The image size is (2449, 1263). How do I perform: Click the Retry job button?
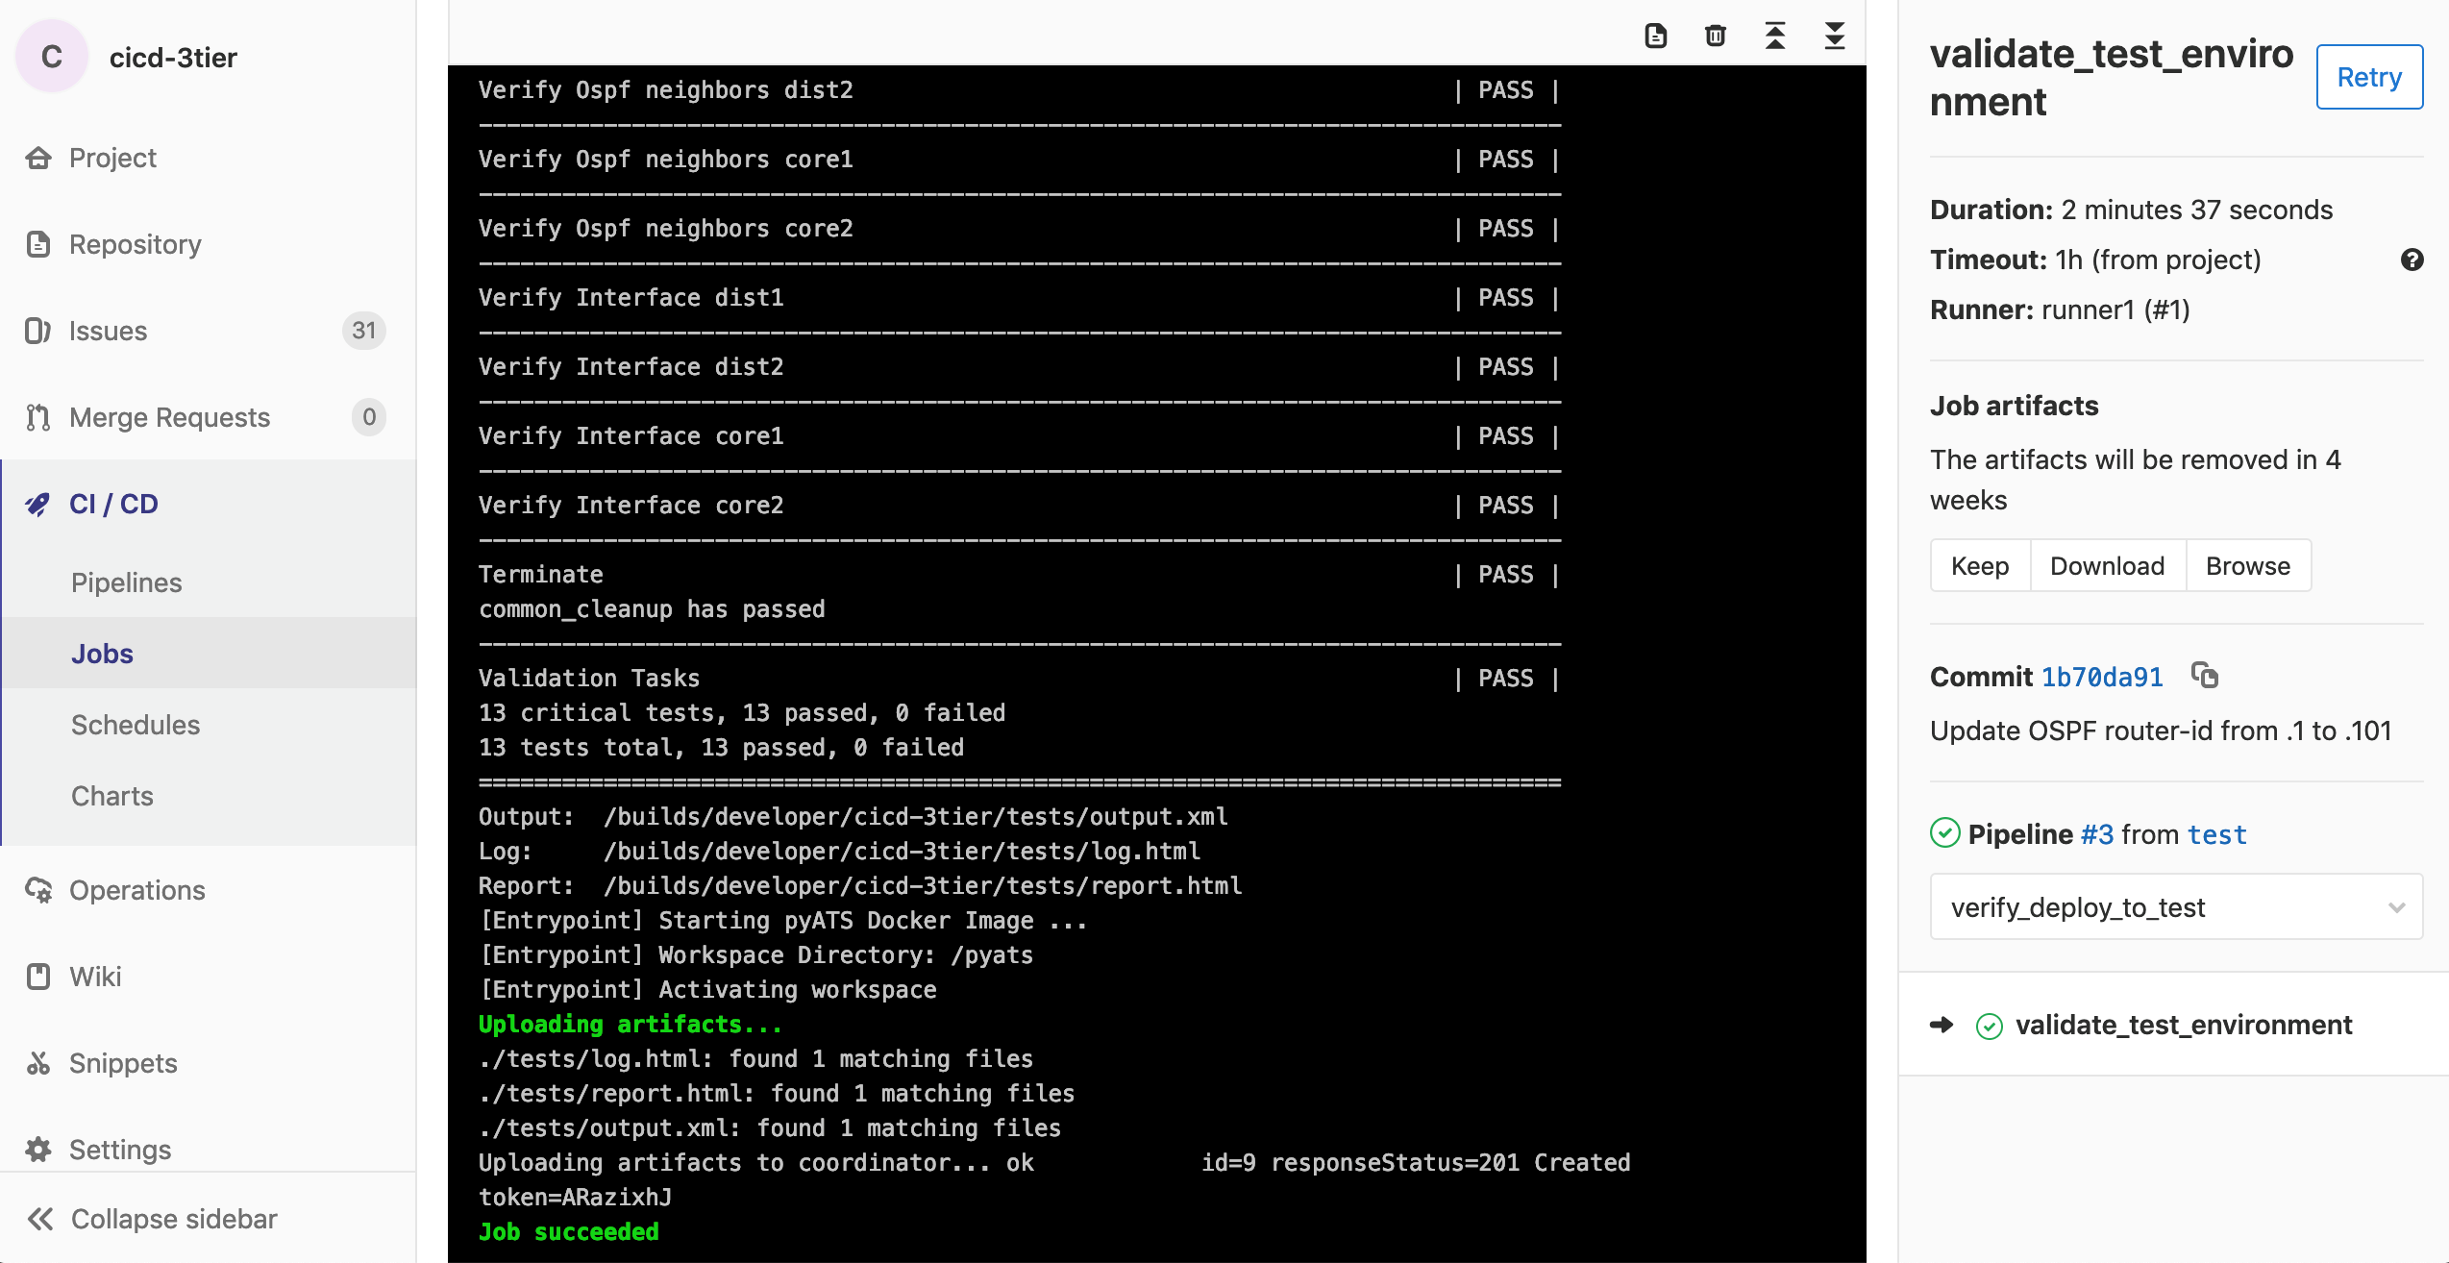coord(2368,77)
